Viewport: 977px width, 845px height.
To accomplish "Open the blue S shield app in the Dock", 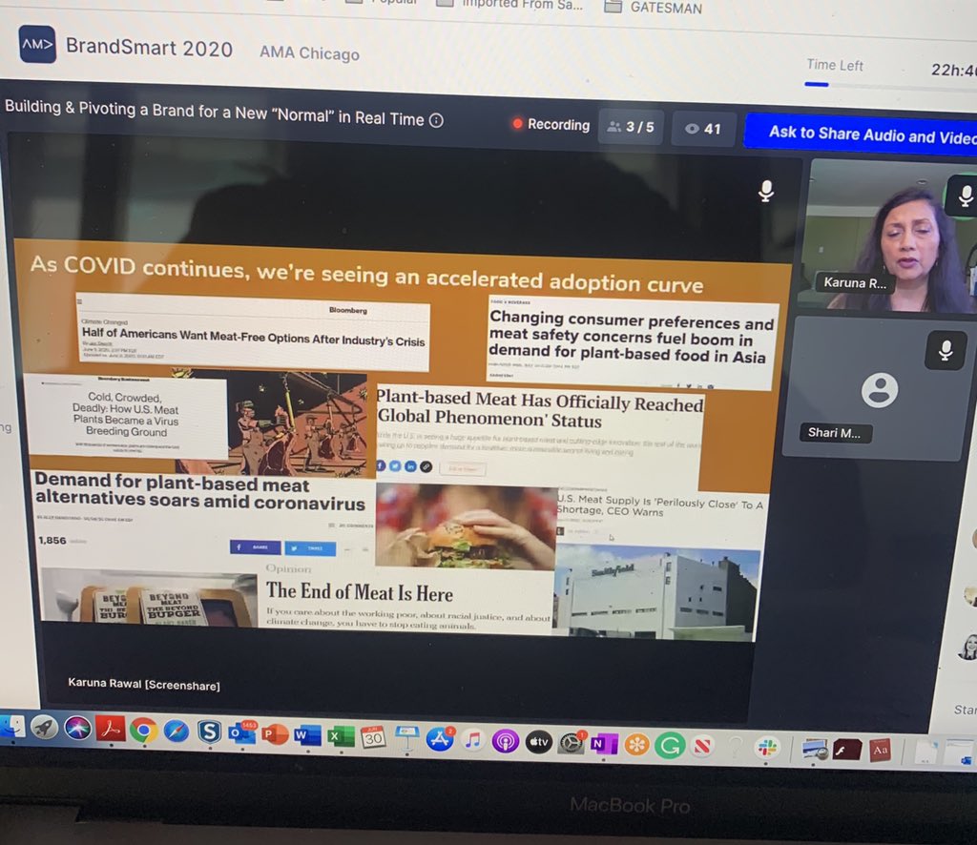I will [209, 732].
